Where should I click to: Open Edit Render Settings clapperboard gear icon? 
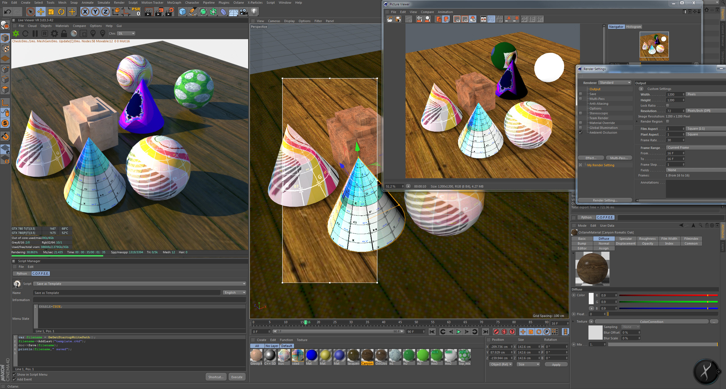[169, 12]
